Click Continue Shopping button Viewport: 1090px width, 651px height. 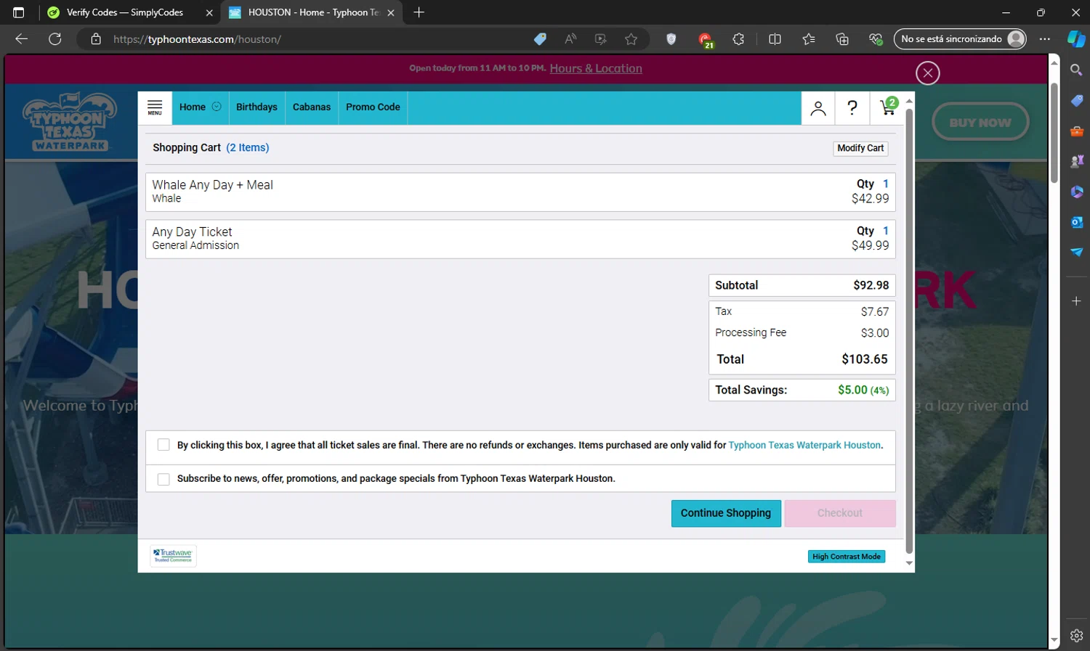726,513
